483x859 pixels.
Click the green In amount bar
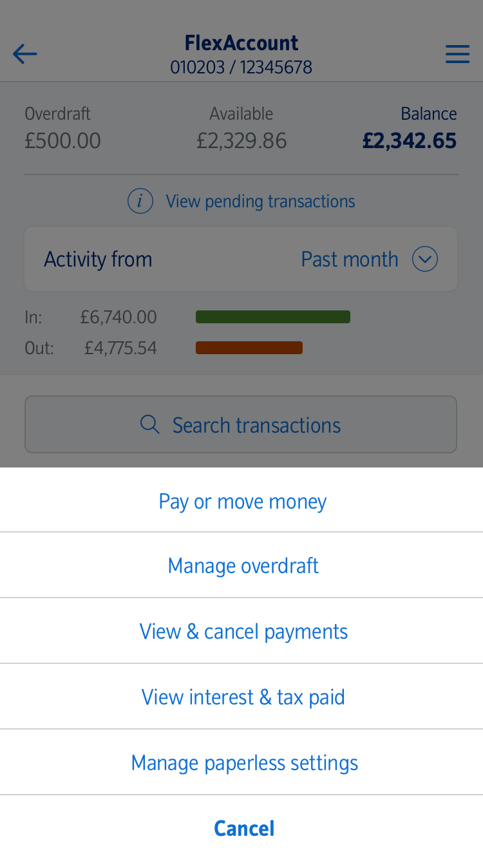pyautogui.click(x=272, y=317)
